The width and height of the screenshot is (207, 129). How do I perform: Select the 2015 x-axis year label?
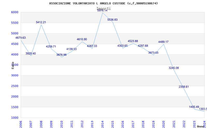click(113, 124)
